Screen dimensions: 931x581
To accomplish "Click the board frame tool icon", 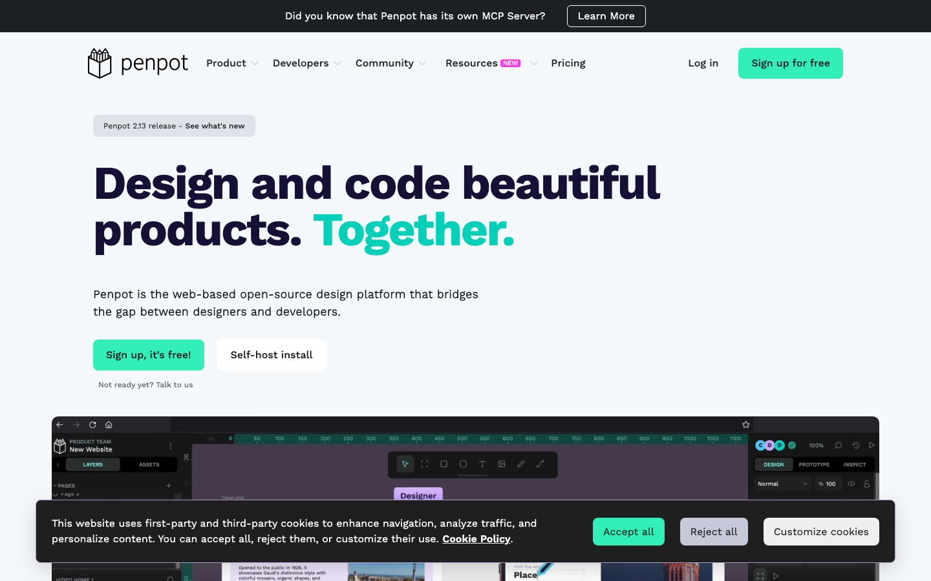I will pos(424,464).
